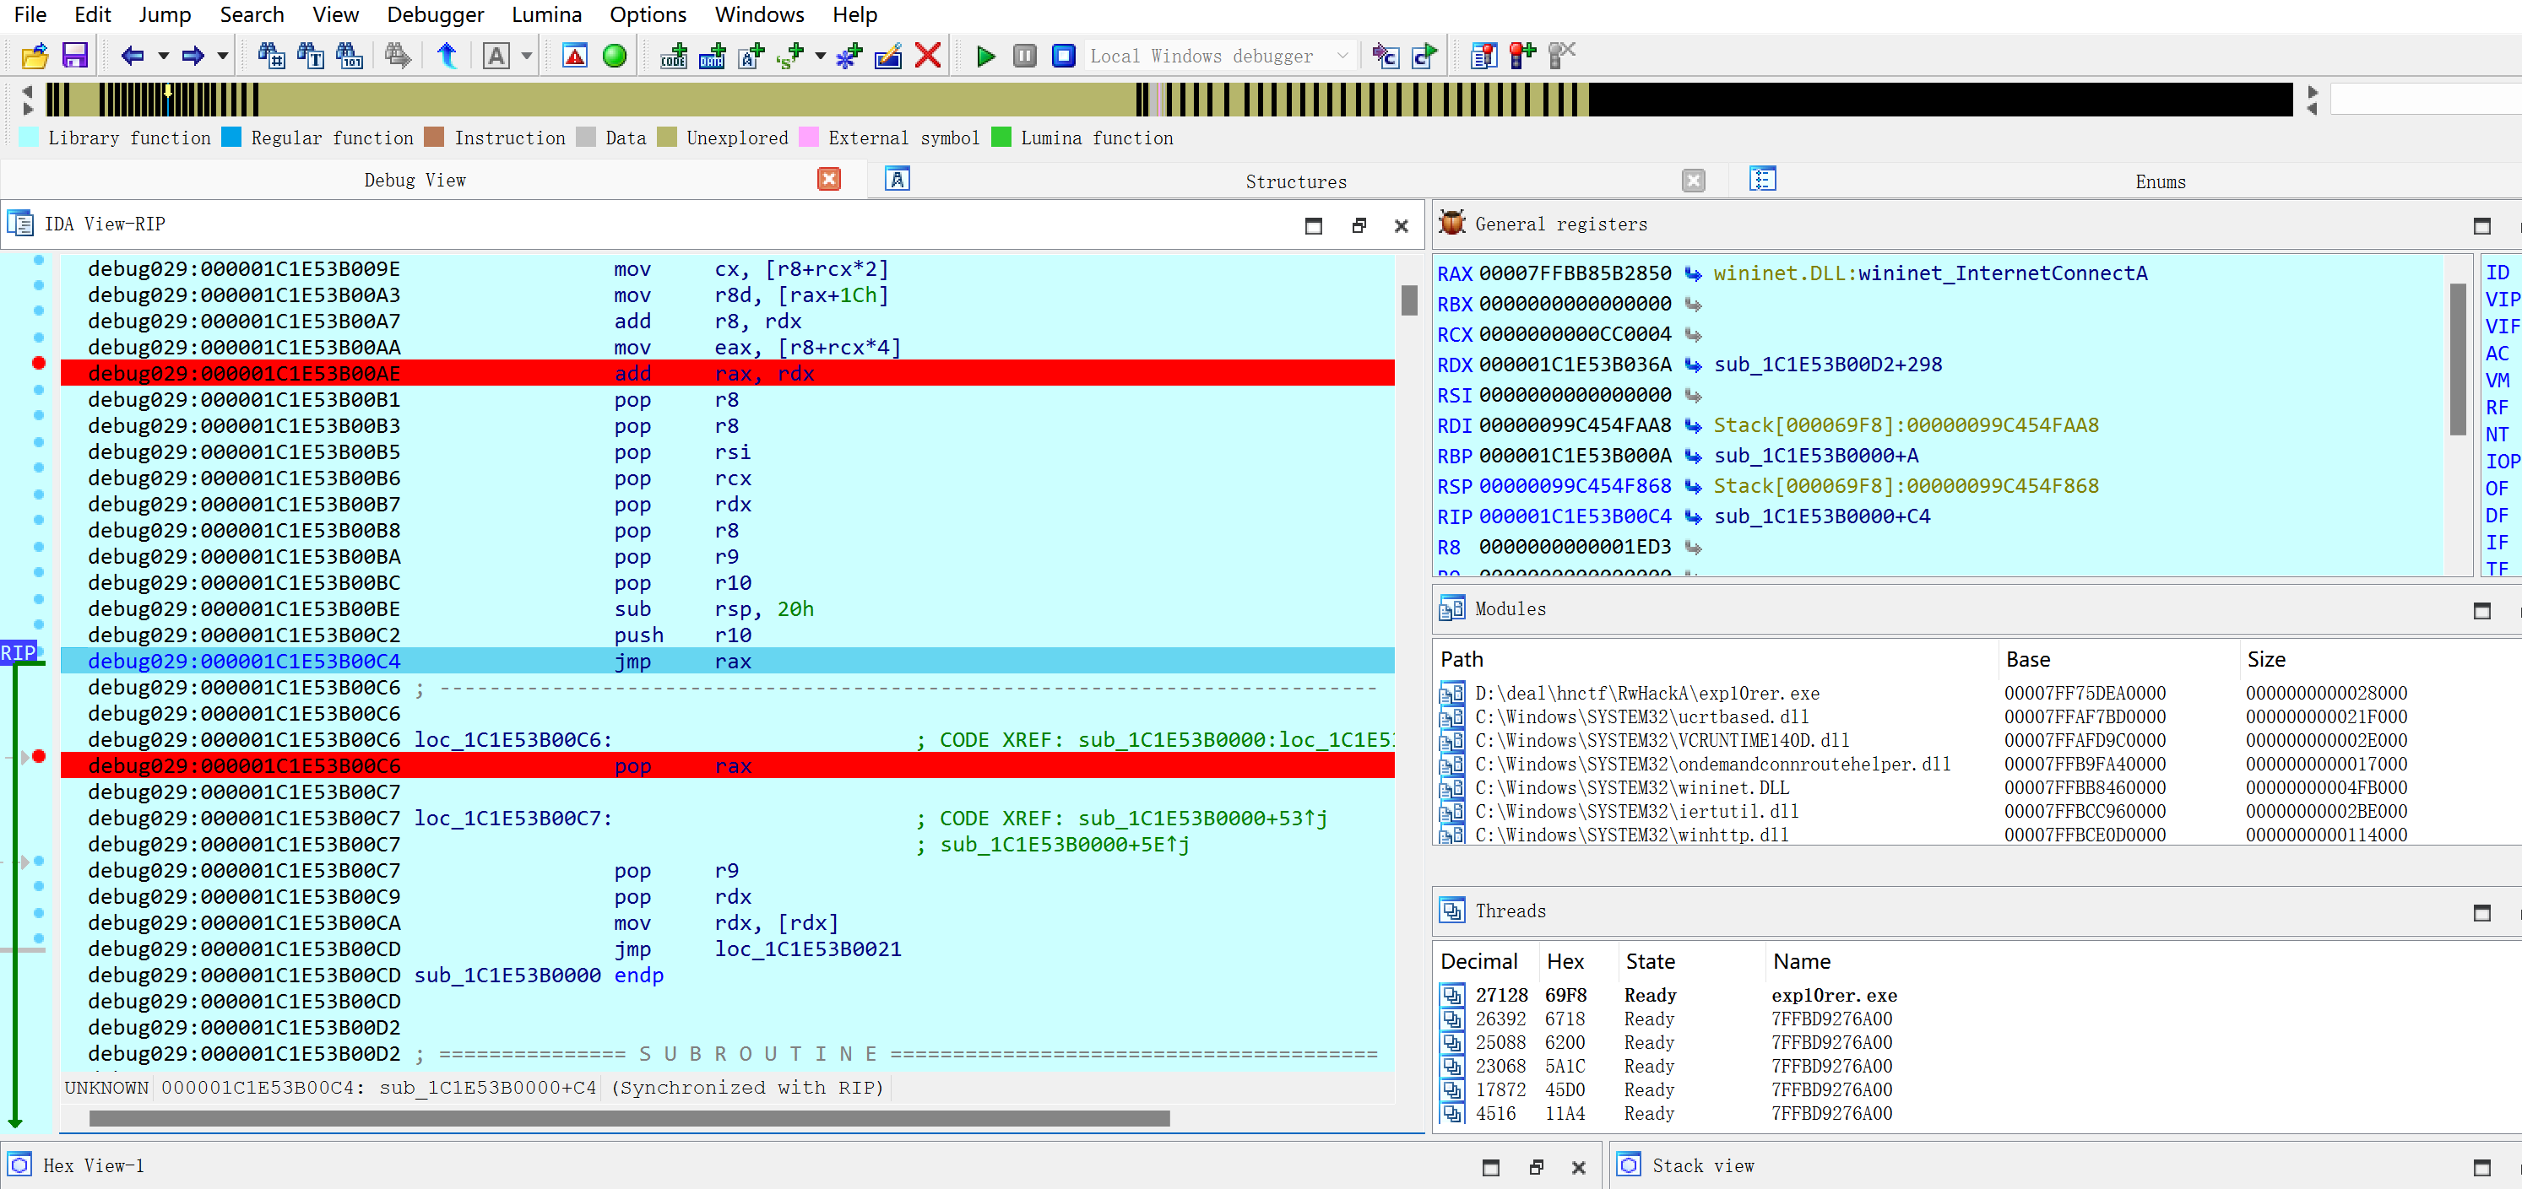Close the Structures tab
2522x1189 pixels.
(1693, 180)
